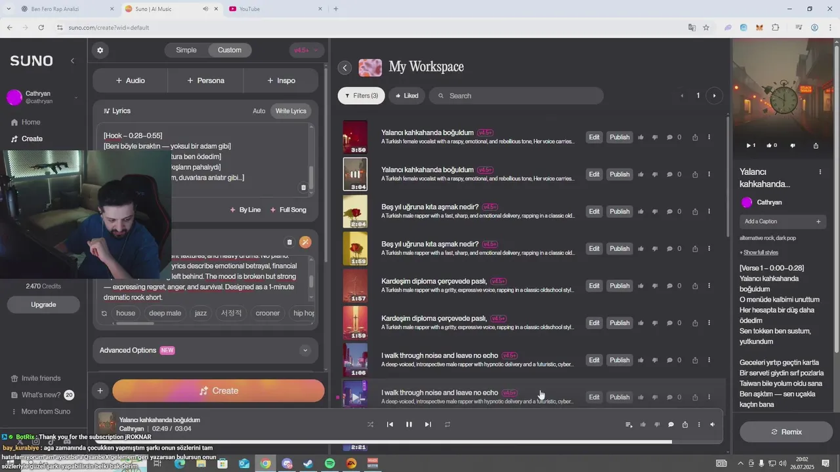The height and width of the screenshot is (472, 840).
Task: Open the queue icon in the player bar
Action: (x=629, y=425)
